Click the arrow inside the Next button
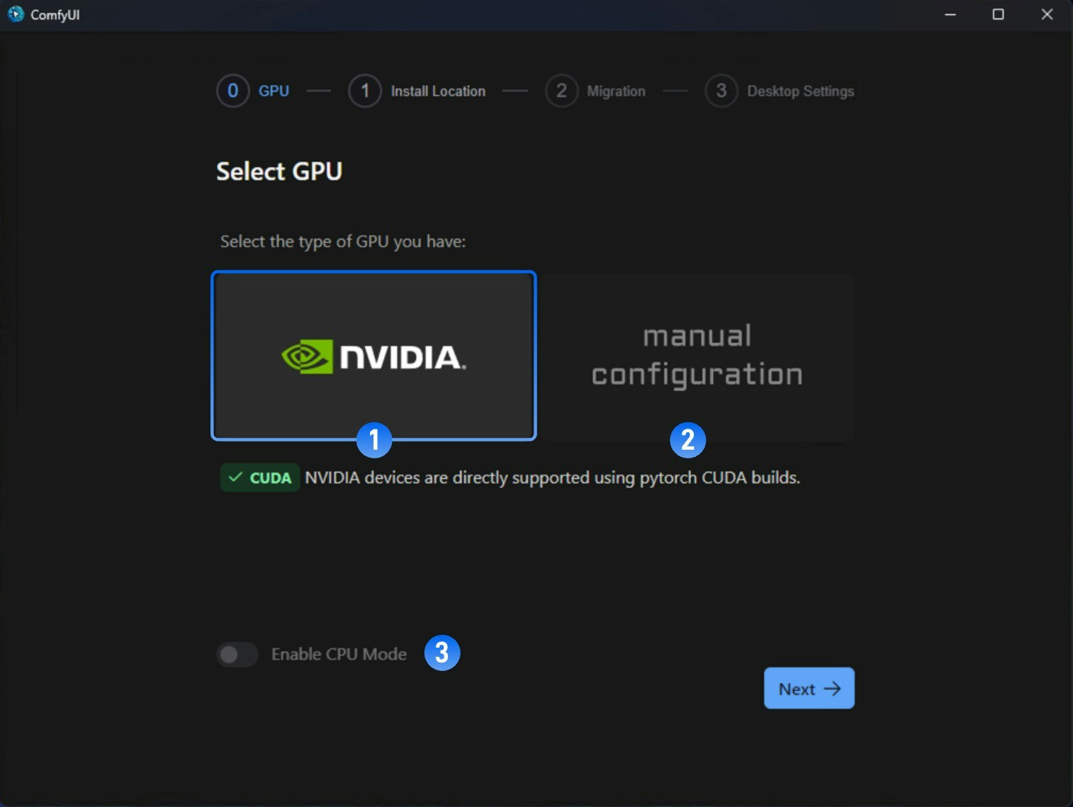Screen dimensions: 1073x807 [x=833, y=688]
